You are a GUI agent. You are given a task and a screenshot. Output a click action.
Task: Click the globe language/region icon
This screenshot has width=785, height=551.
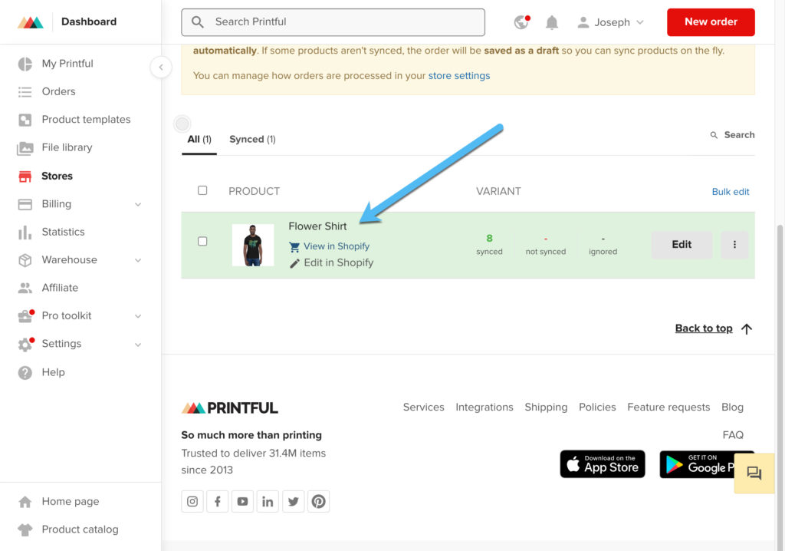[521, 22]
